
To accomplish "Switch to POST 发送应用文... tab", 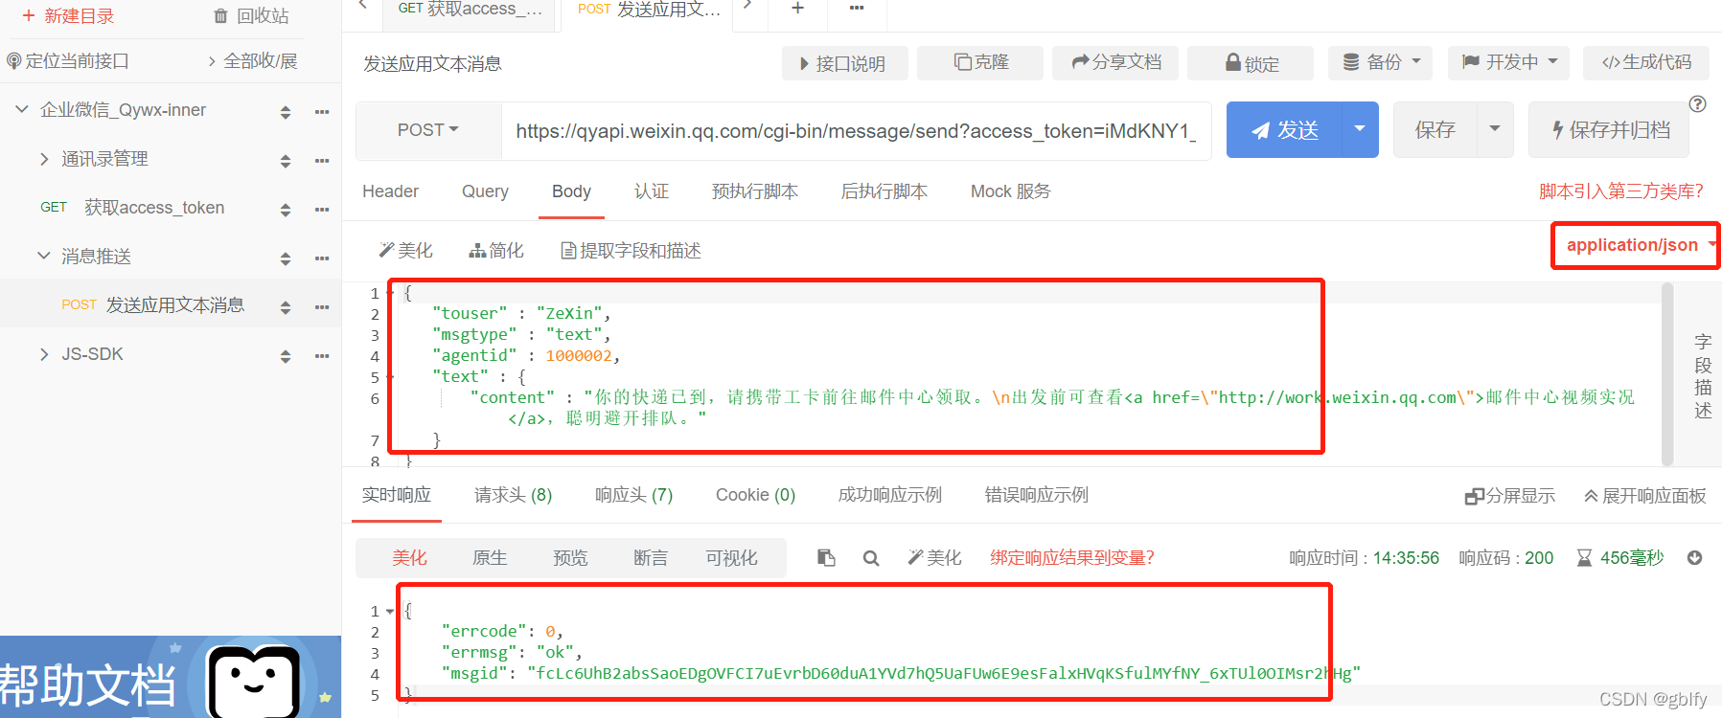I will pyautogui.click(x=649, y=10).
